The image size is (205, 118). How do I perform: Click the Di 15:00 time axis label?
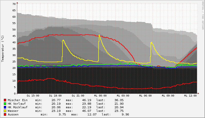33,96
